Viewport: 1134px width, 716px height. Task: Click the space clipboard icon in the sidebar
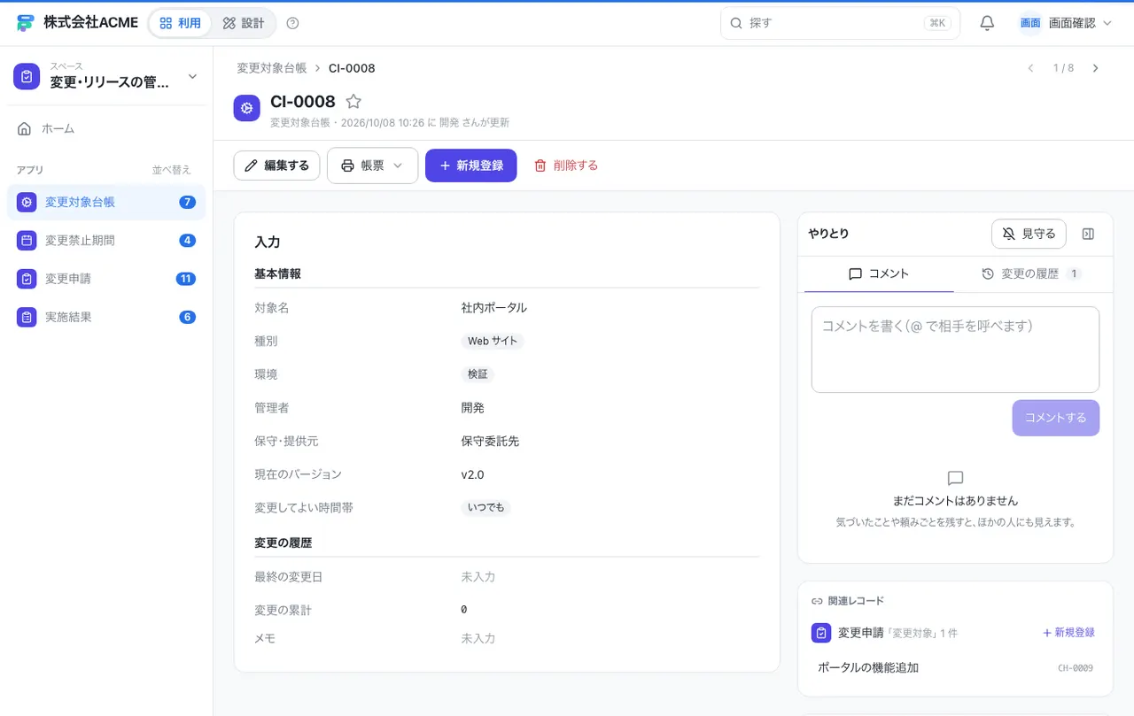(27, 76)
